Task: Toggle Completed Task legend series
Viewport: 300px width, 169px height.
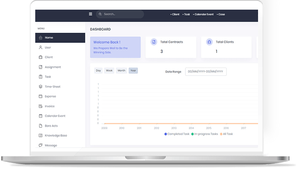Action: pos(177,134)
